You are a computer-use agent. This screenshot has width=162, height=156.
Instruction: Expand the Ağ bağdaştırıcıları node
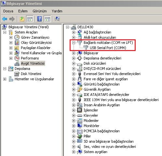point(74,32)
